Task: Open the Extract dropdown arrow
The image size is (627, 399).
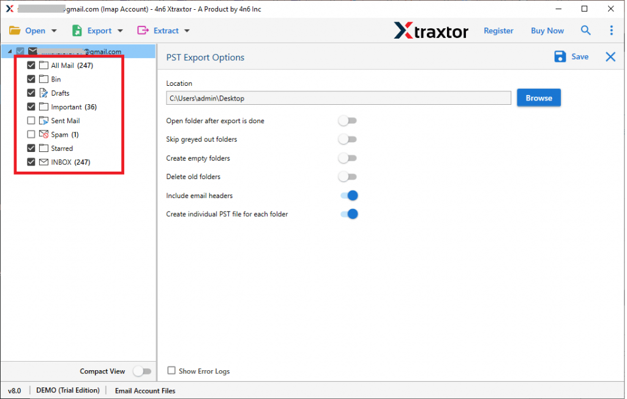Action: point(186,30)
